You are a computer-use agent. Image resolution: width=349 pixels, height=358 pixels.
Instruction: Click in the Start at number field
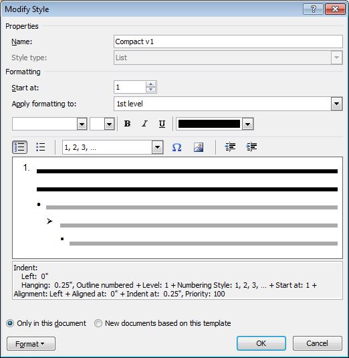[x=130, y=87]
